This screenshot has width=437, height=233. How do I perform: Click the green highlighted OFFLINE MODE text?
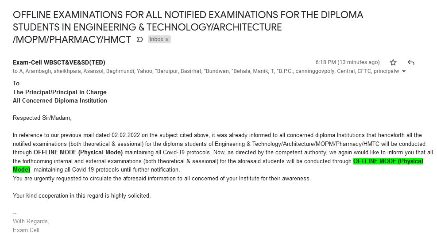[x=388, y=161]
